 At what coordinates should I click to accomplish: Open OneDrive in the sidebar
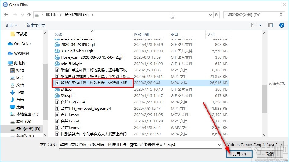pos(19,44)
